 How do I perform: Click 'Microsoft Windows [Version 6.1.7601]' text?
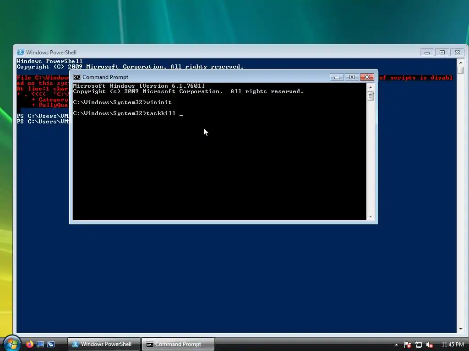click(139, 86)
